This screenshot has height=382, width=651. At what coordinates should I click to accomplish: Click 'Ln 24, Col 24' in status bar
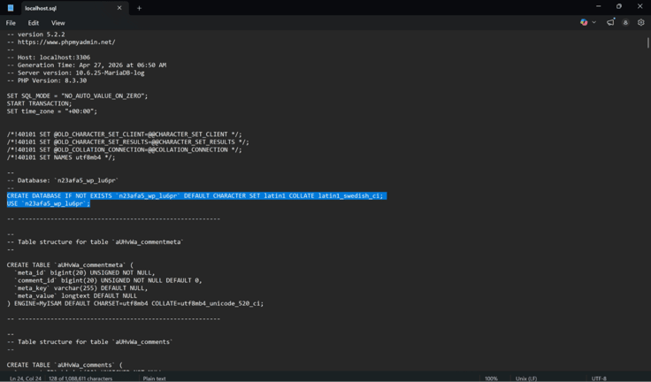tap(26, 378)
